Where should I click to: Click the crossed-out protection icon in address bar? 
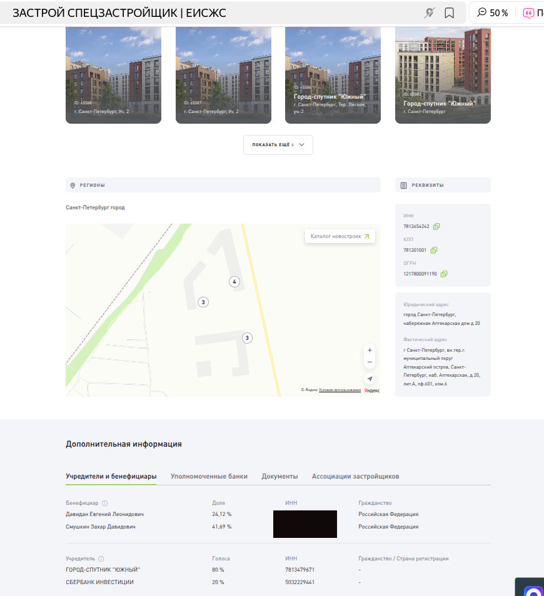point(429,13)
